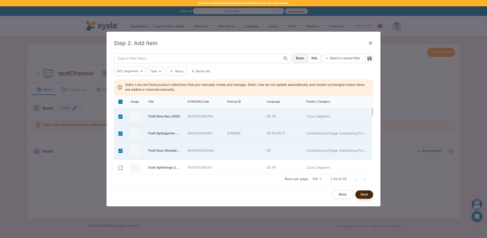
Task: Click the save filter disk icon
Action: point(369,58)
